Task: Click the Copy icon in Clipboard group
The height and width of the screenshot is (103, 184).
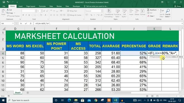Action: 8,13
